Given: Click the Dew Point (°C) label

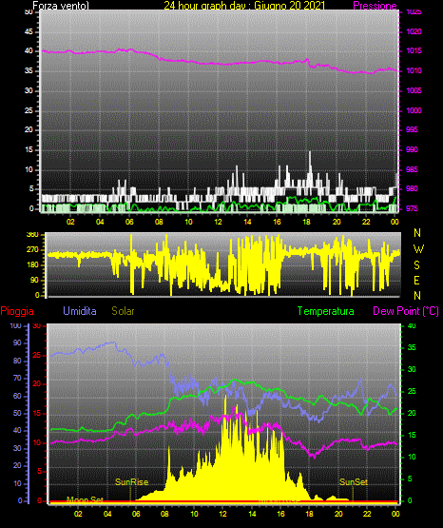Looking at the screenshot, I should 406,311.
